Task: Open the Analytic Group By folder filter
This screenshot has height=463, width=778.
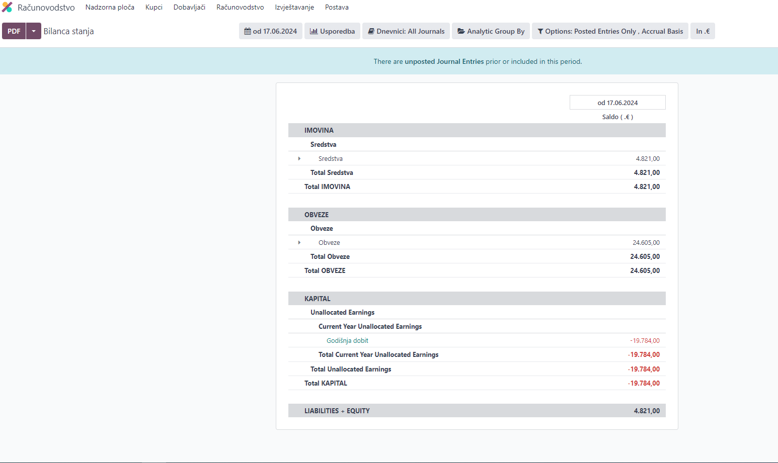Action: coord(491,31)
